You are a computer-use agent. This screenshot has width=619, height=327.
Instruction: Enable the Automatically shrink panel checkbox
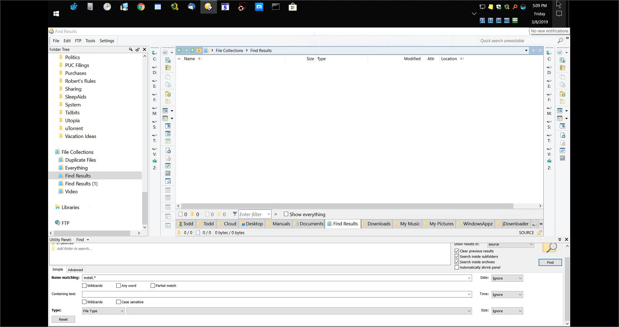(457, 267)
